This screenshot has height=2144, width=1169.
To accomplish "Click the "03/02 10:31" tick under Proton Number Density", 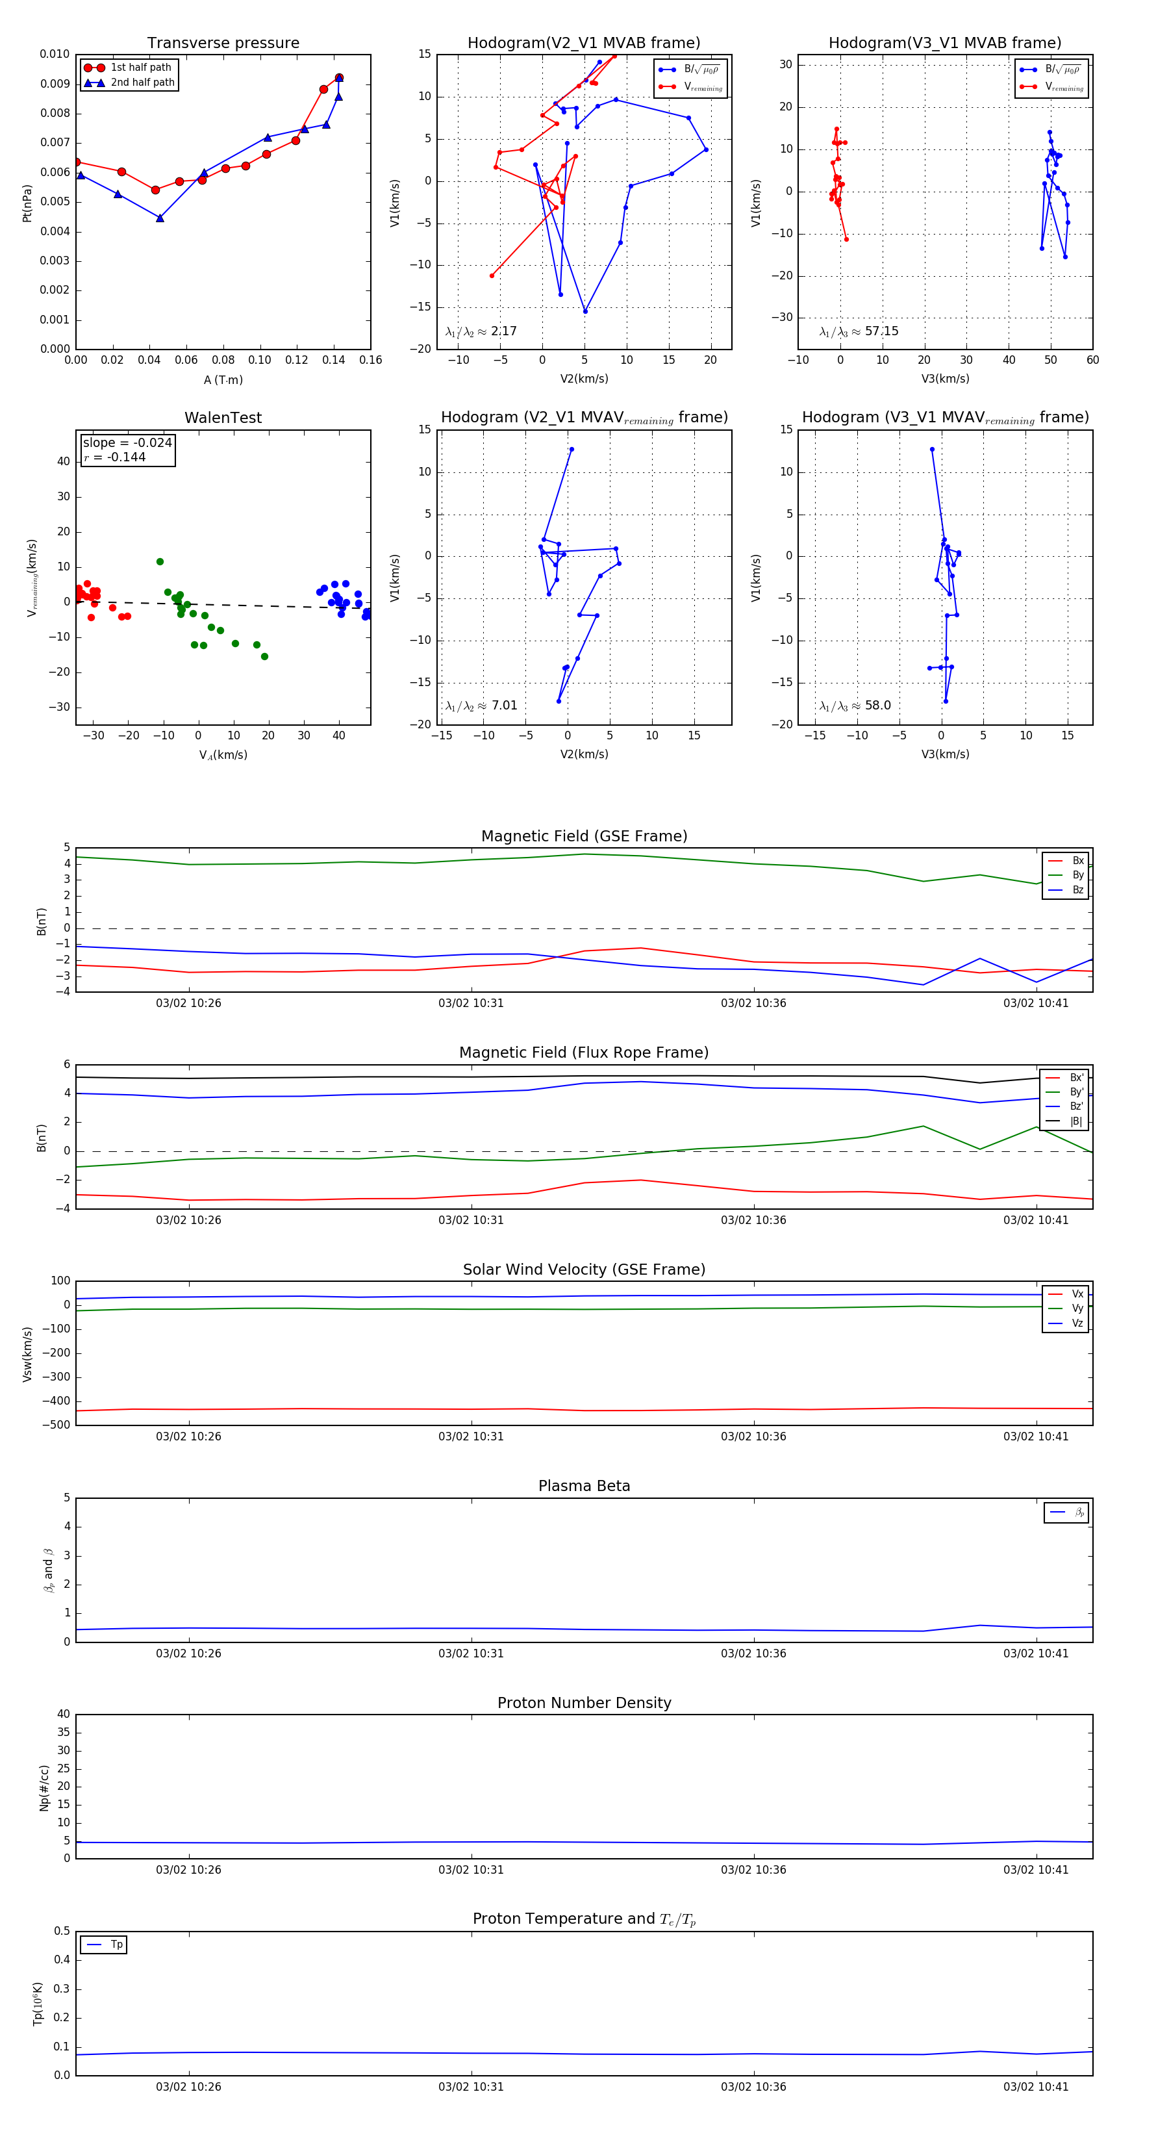I will [x=471, y=1870].
